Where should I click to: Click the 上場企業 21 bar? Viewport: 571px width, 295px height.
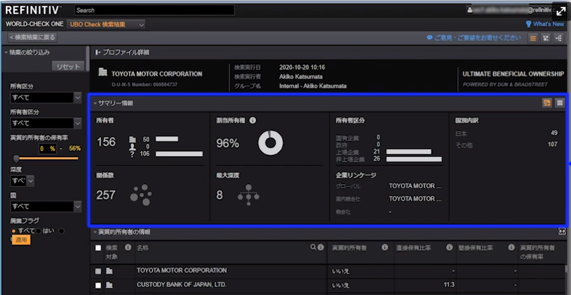point(408,152)
